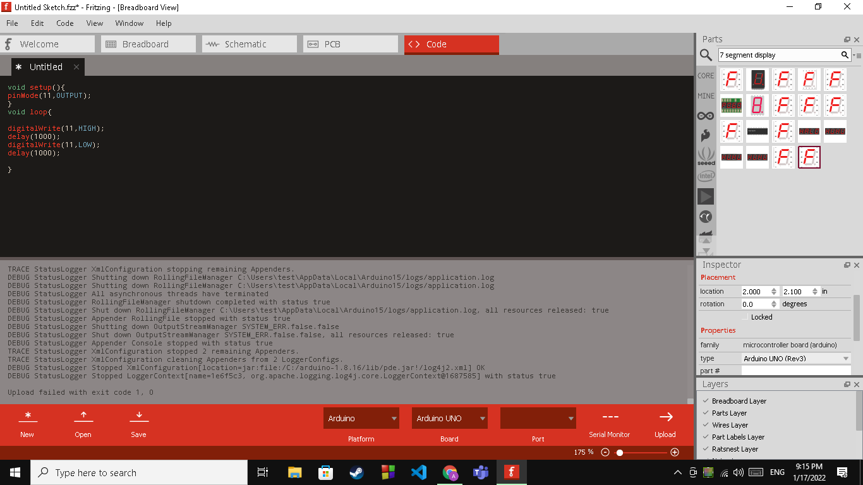Open the Code menu
The image size is (863, 485).
click(x=64, y=23)
